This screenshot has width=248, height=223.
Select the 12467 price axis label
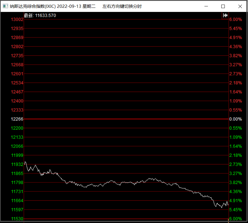[17, 92]
